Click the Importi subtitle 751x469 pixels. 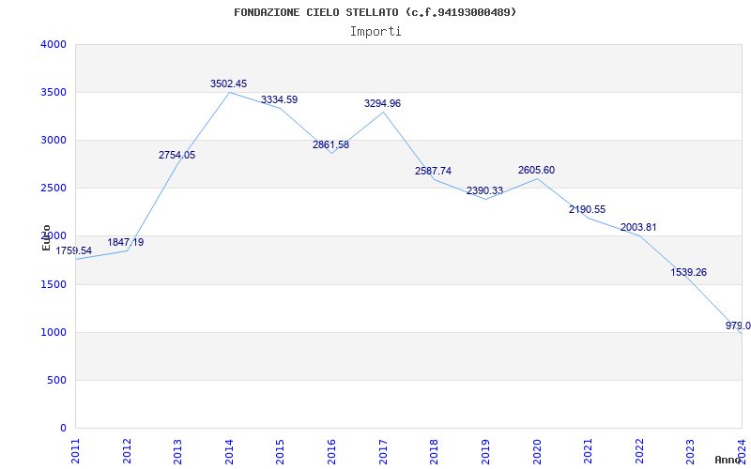[375, 31]
